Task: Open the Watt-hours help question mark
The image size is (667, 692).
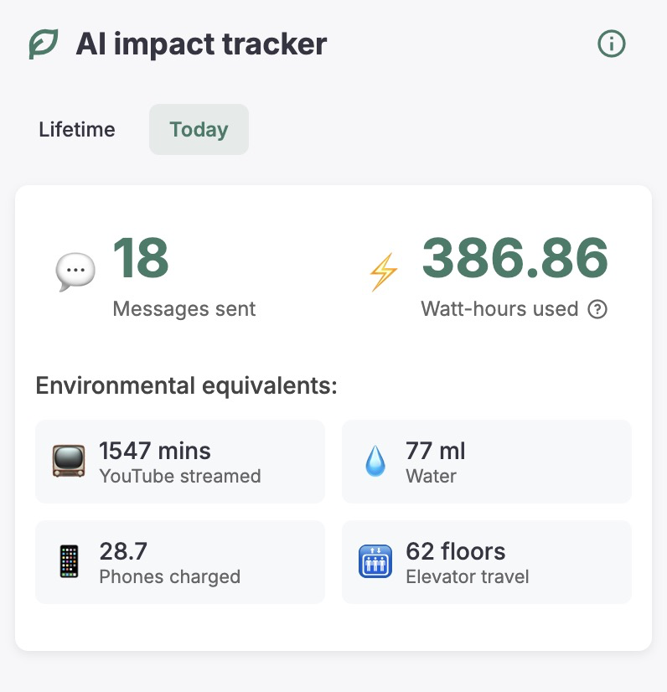Action: tap(597, 309)
